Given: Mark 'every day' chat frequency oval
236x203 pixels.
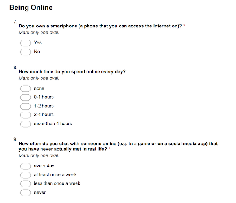Looking at the screenshot, I should click(x=26, y=166).
